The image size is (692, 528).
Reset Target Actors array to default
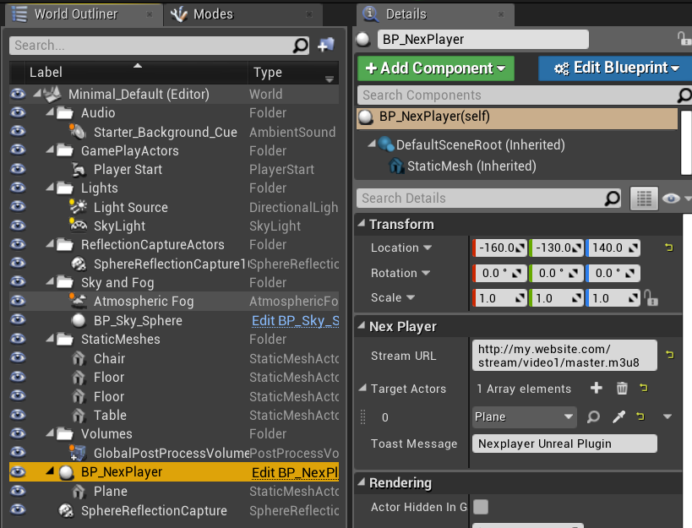[x=644, y=388]
